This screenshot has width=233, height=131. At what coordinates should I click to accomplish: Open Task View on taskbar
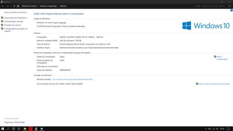click(x=19, y=129)
